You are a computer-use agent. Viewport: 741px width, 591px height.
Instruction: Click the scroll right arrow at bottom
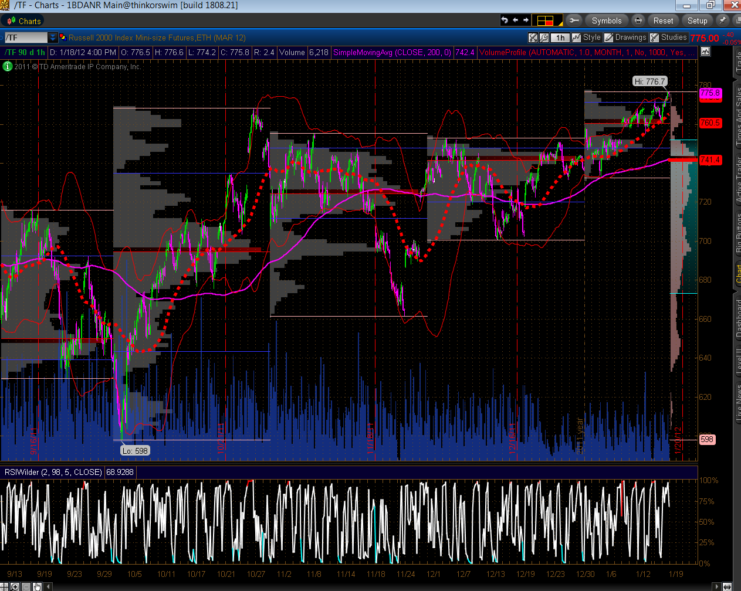click(716, 586)
